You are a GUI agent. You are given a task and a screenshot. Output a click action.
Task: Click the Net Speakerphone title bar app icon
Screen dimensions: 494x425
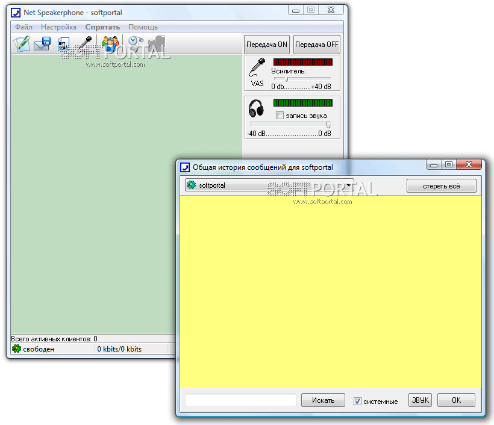tap(16, 13)
